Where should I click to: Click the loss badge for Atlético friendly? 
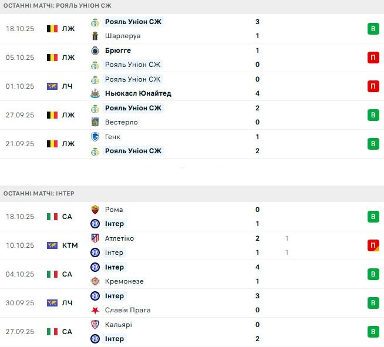pos(372,245)
